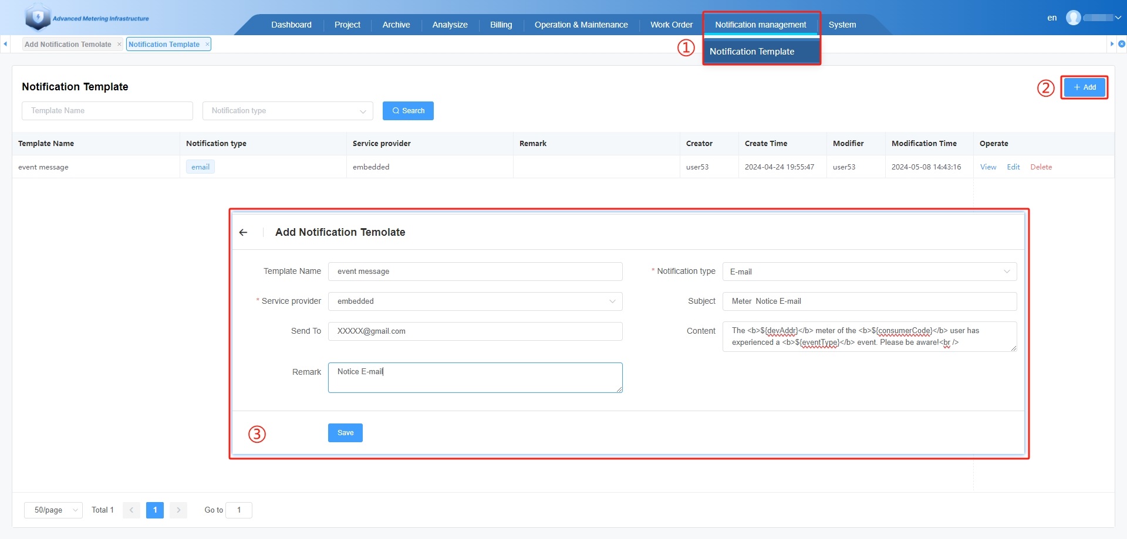
Task: Click the Content text area
Action: coord(869,337)
